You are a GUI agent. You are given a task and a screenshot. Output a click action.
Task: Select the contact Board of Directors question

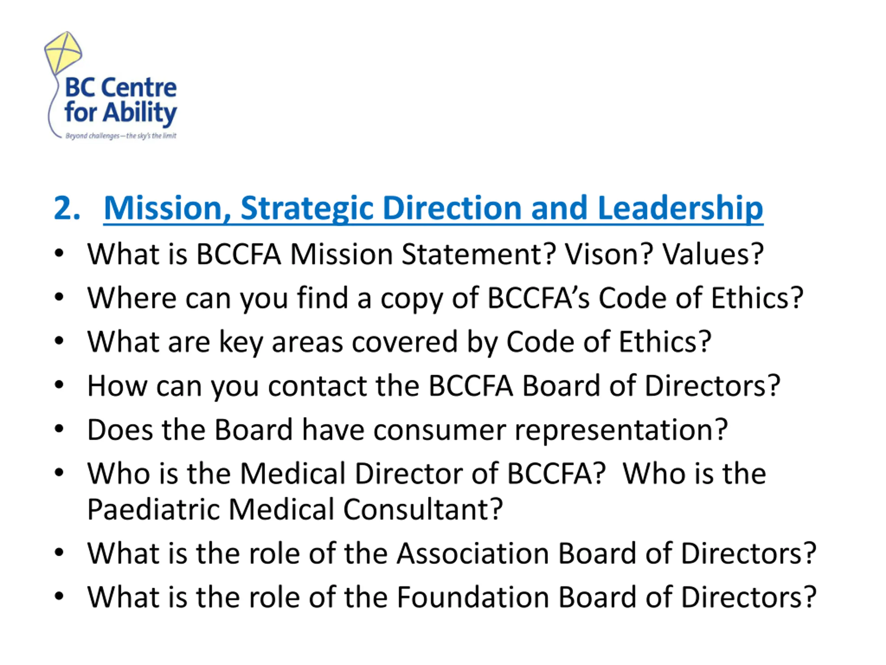coord(434,386)
